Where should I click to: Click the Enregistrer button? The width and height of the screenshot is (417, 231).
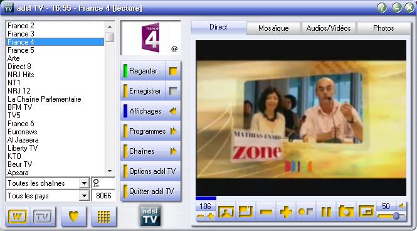point(143,91)
